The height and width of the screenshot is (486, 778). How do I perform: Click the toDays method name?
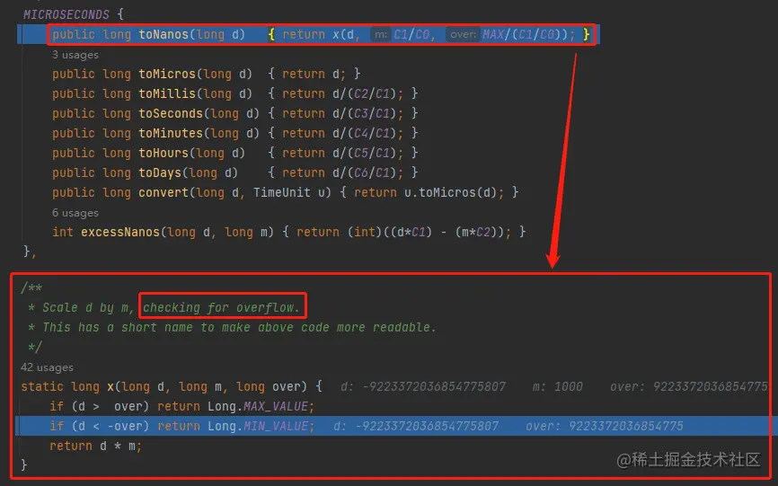[x=160, y=173]
